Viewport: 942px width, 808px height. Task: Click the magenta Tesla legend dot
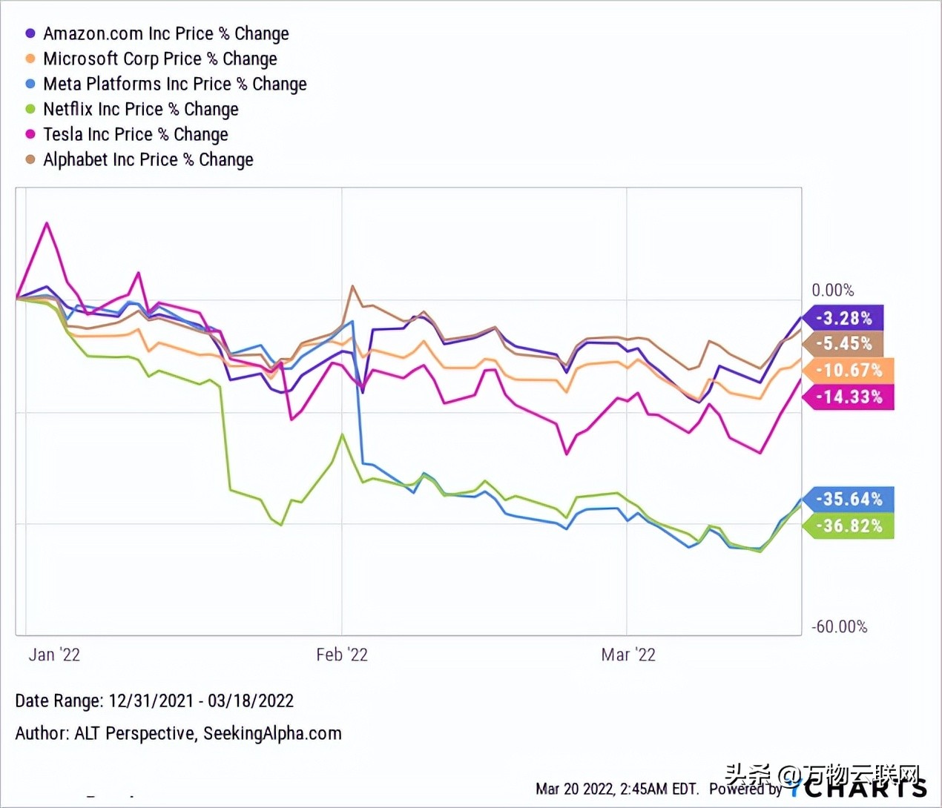[x=30, y=134]
